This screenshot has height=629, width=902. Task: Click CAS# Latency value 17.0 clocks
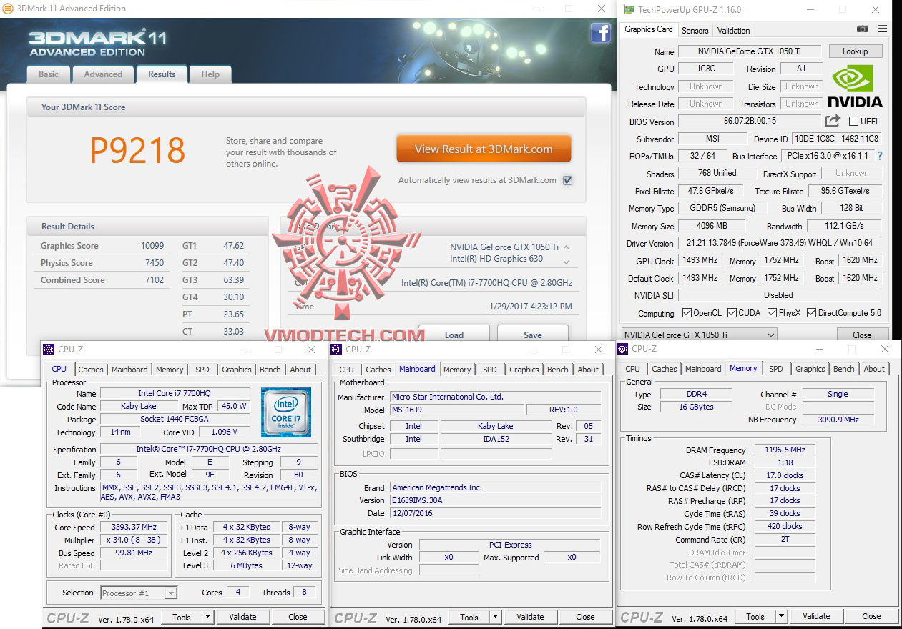click(x=785, y=475)
